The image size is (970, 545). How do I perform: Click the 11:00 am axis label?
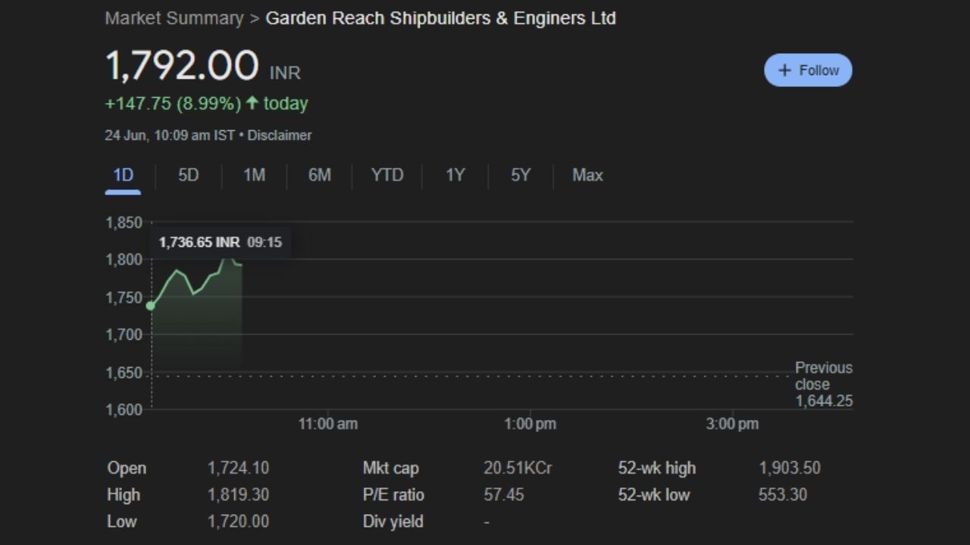point(327,424)
